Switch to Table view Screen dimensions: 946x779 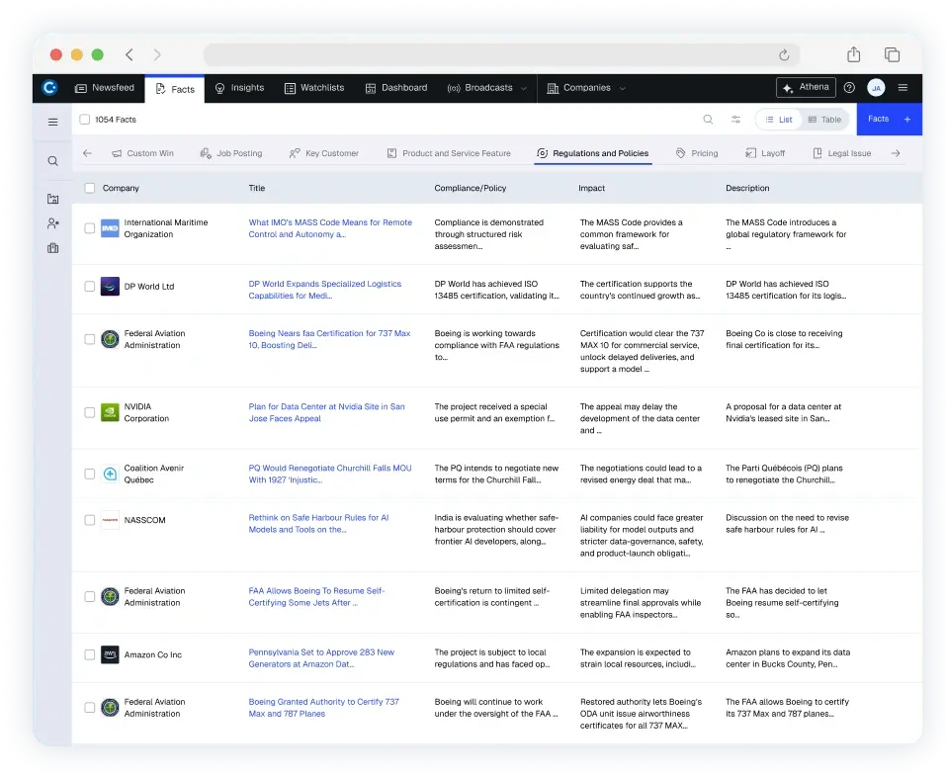tap(824, 120)
